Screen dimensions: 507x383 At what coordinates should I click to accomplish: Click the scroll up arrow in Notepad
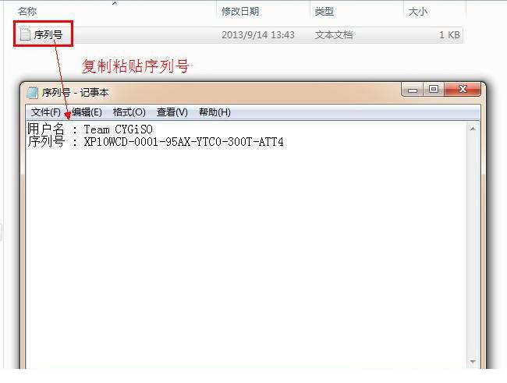[x=473, y=129]
